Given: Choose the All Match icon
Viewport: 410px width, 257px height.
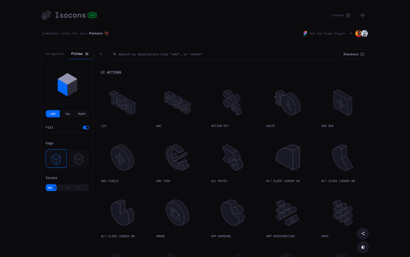Looking at the screenshot, I should [x=232, y=157].
